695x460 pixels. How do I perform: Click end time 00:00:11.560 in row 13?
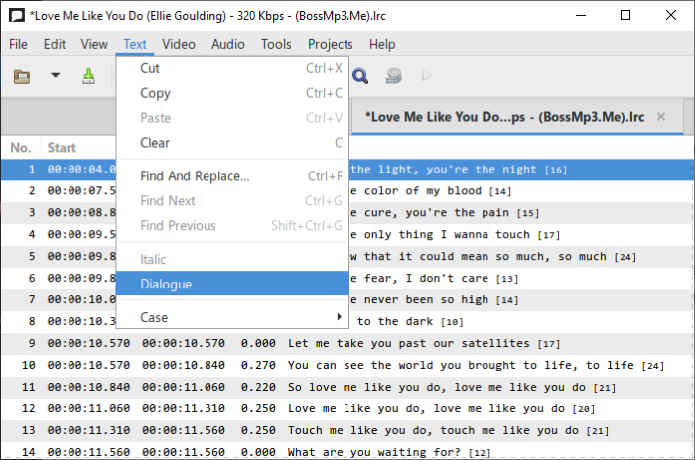pyautogui.click(x=184, y=430)
